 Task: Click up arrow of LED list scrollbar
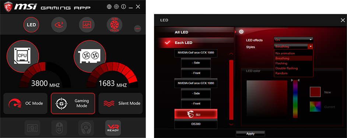pyautogui.click(x=231, y=54)
